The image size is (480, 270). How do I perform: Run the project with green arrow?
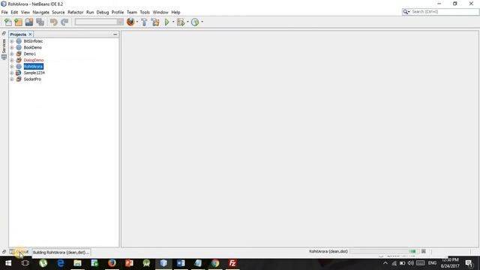tap(166, 22)
